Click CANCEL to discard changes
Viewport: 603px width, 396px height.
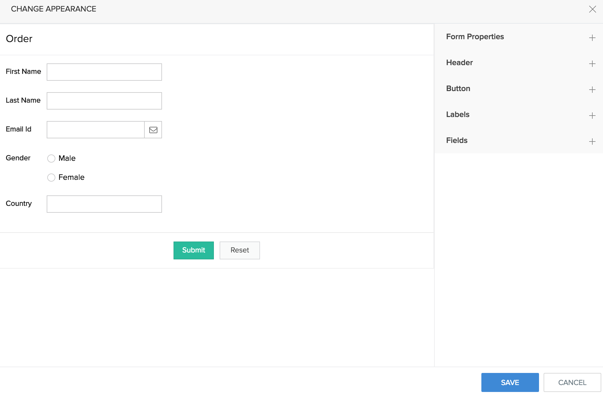[572, 382]
